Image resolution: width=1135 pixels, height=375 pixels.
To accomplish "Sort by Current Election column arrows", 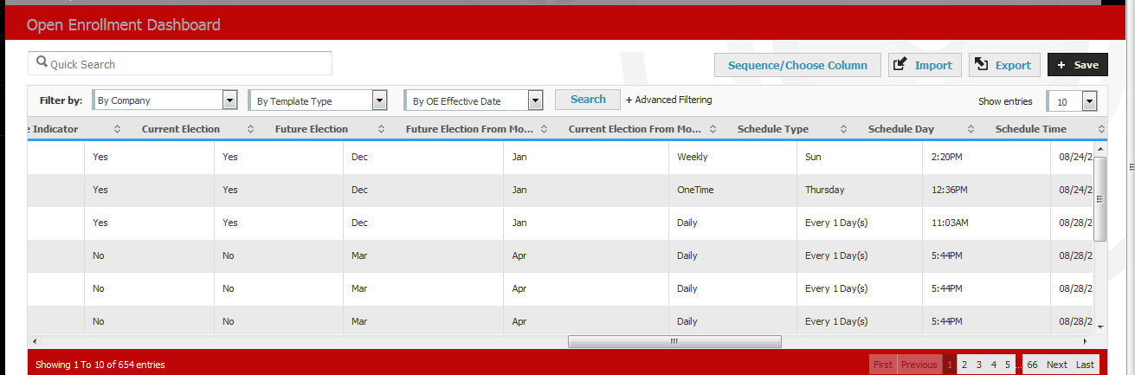I will pyautogui.click(x=250, y=129).
